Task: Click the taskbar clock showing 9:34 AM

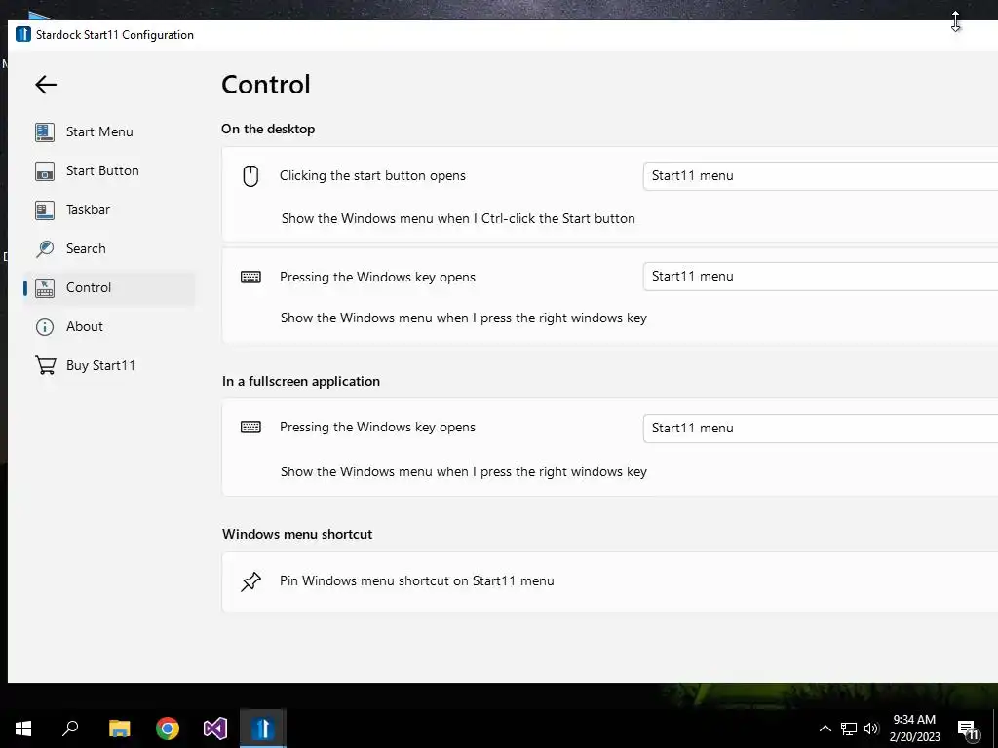Action: pos(914,729)
